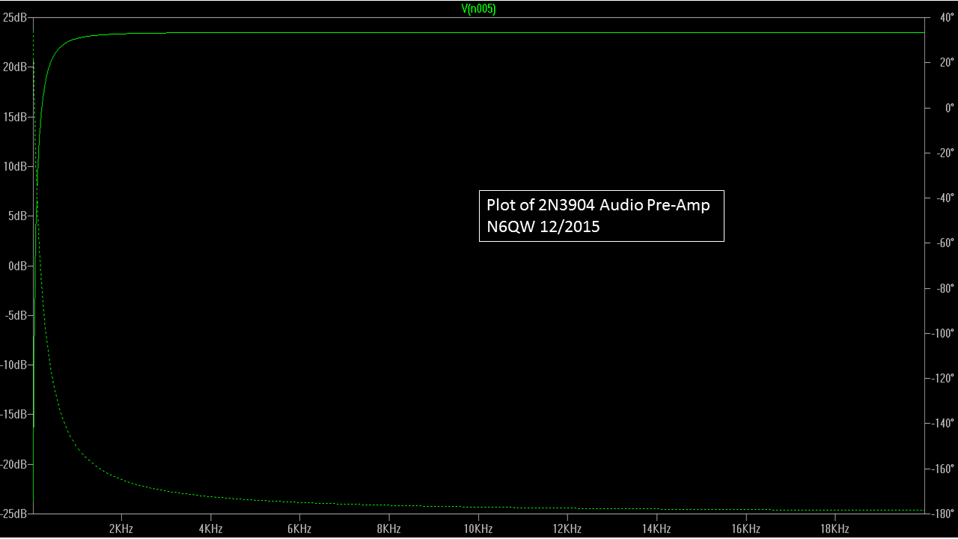Click the -180° phase axis label
958x539 pixels.
point(943,514)
